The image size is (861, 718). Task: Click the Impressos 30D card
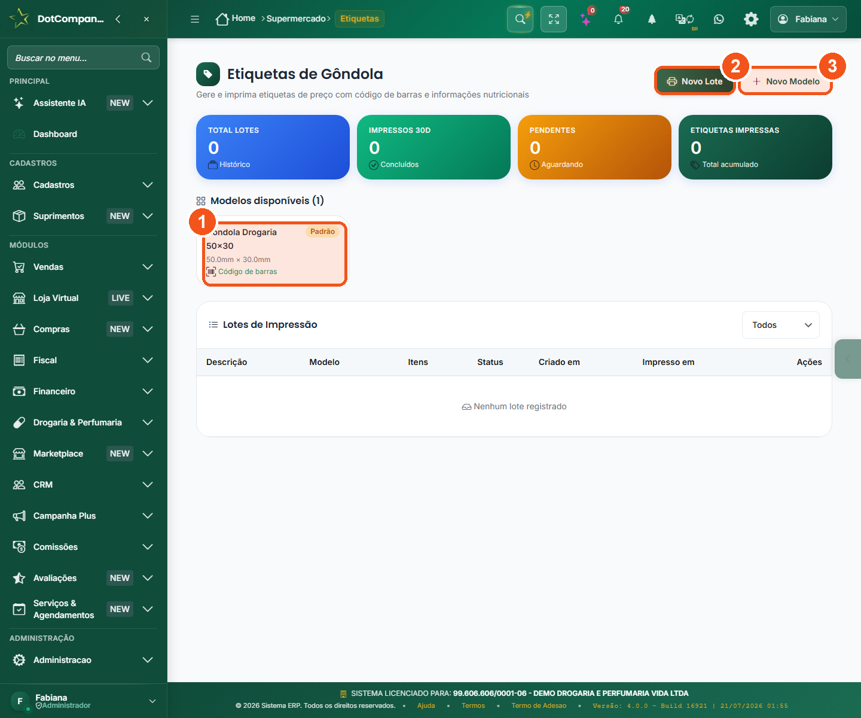[433, 147]
